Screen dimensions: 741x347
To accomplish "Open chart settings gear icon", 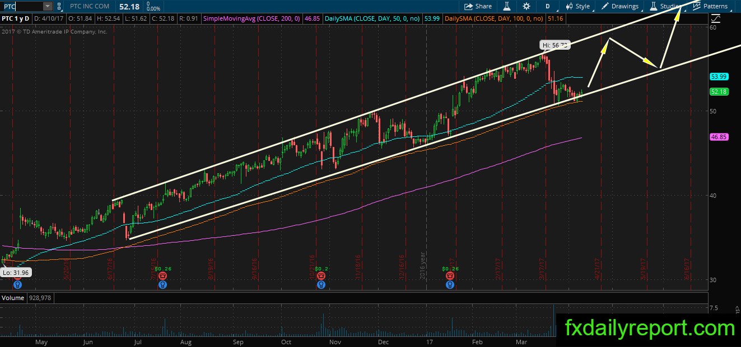I will click(x=526, y=6).
